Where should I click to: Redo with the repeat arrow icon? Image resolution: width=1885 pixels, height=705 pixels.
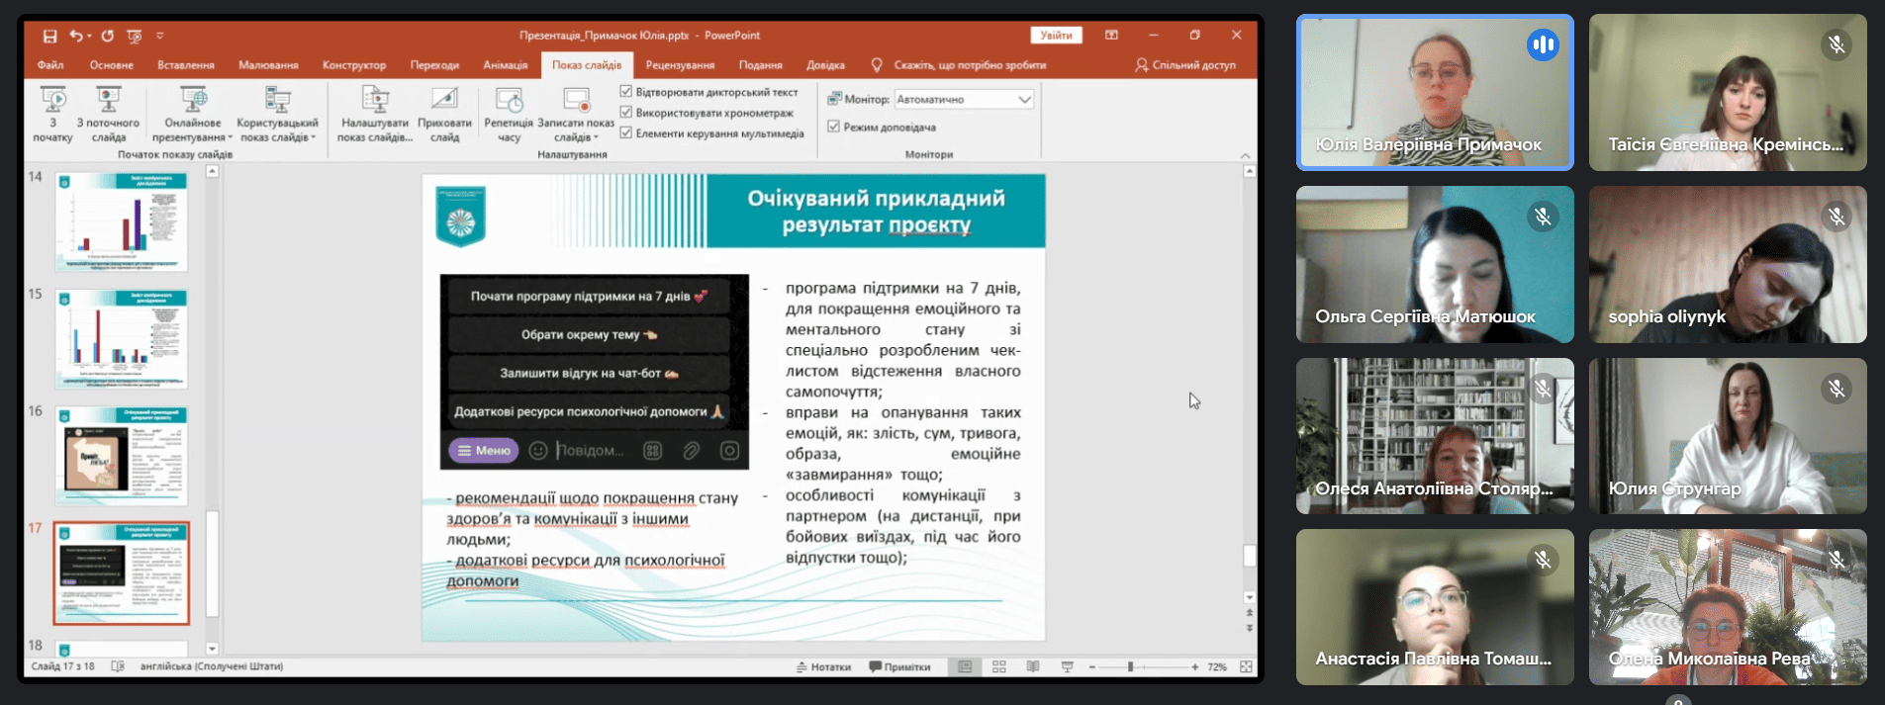[108, 36]
